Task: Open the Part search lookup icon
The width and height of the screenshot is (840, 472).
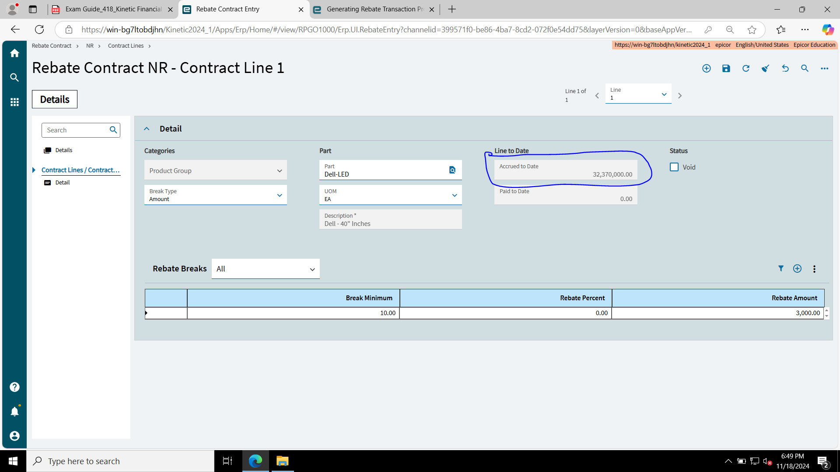Action: click(452, 170)
